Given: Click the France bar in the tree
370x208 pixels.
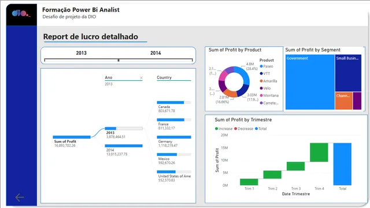Looking at the screenshot, I should pos(174,120).
